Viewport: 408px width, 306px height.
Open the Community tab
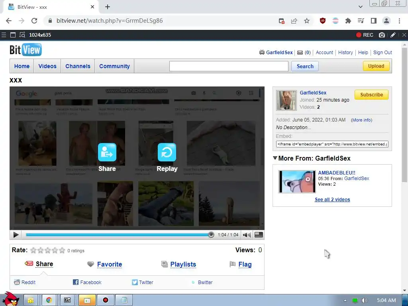(114, 66)
